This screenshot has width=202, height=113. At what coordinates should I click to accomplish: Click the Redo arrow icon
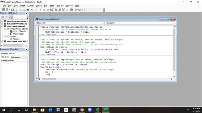click(36, 10)
